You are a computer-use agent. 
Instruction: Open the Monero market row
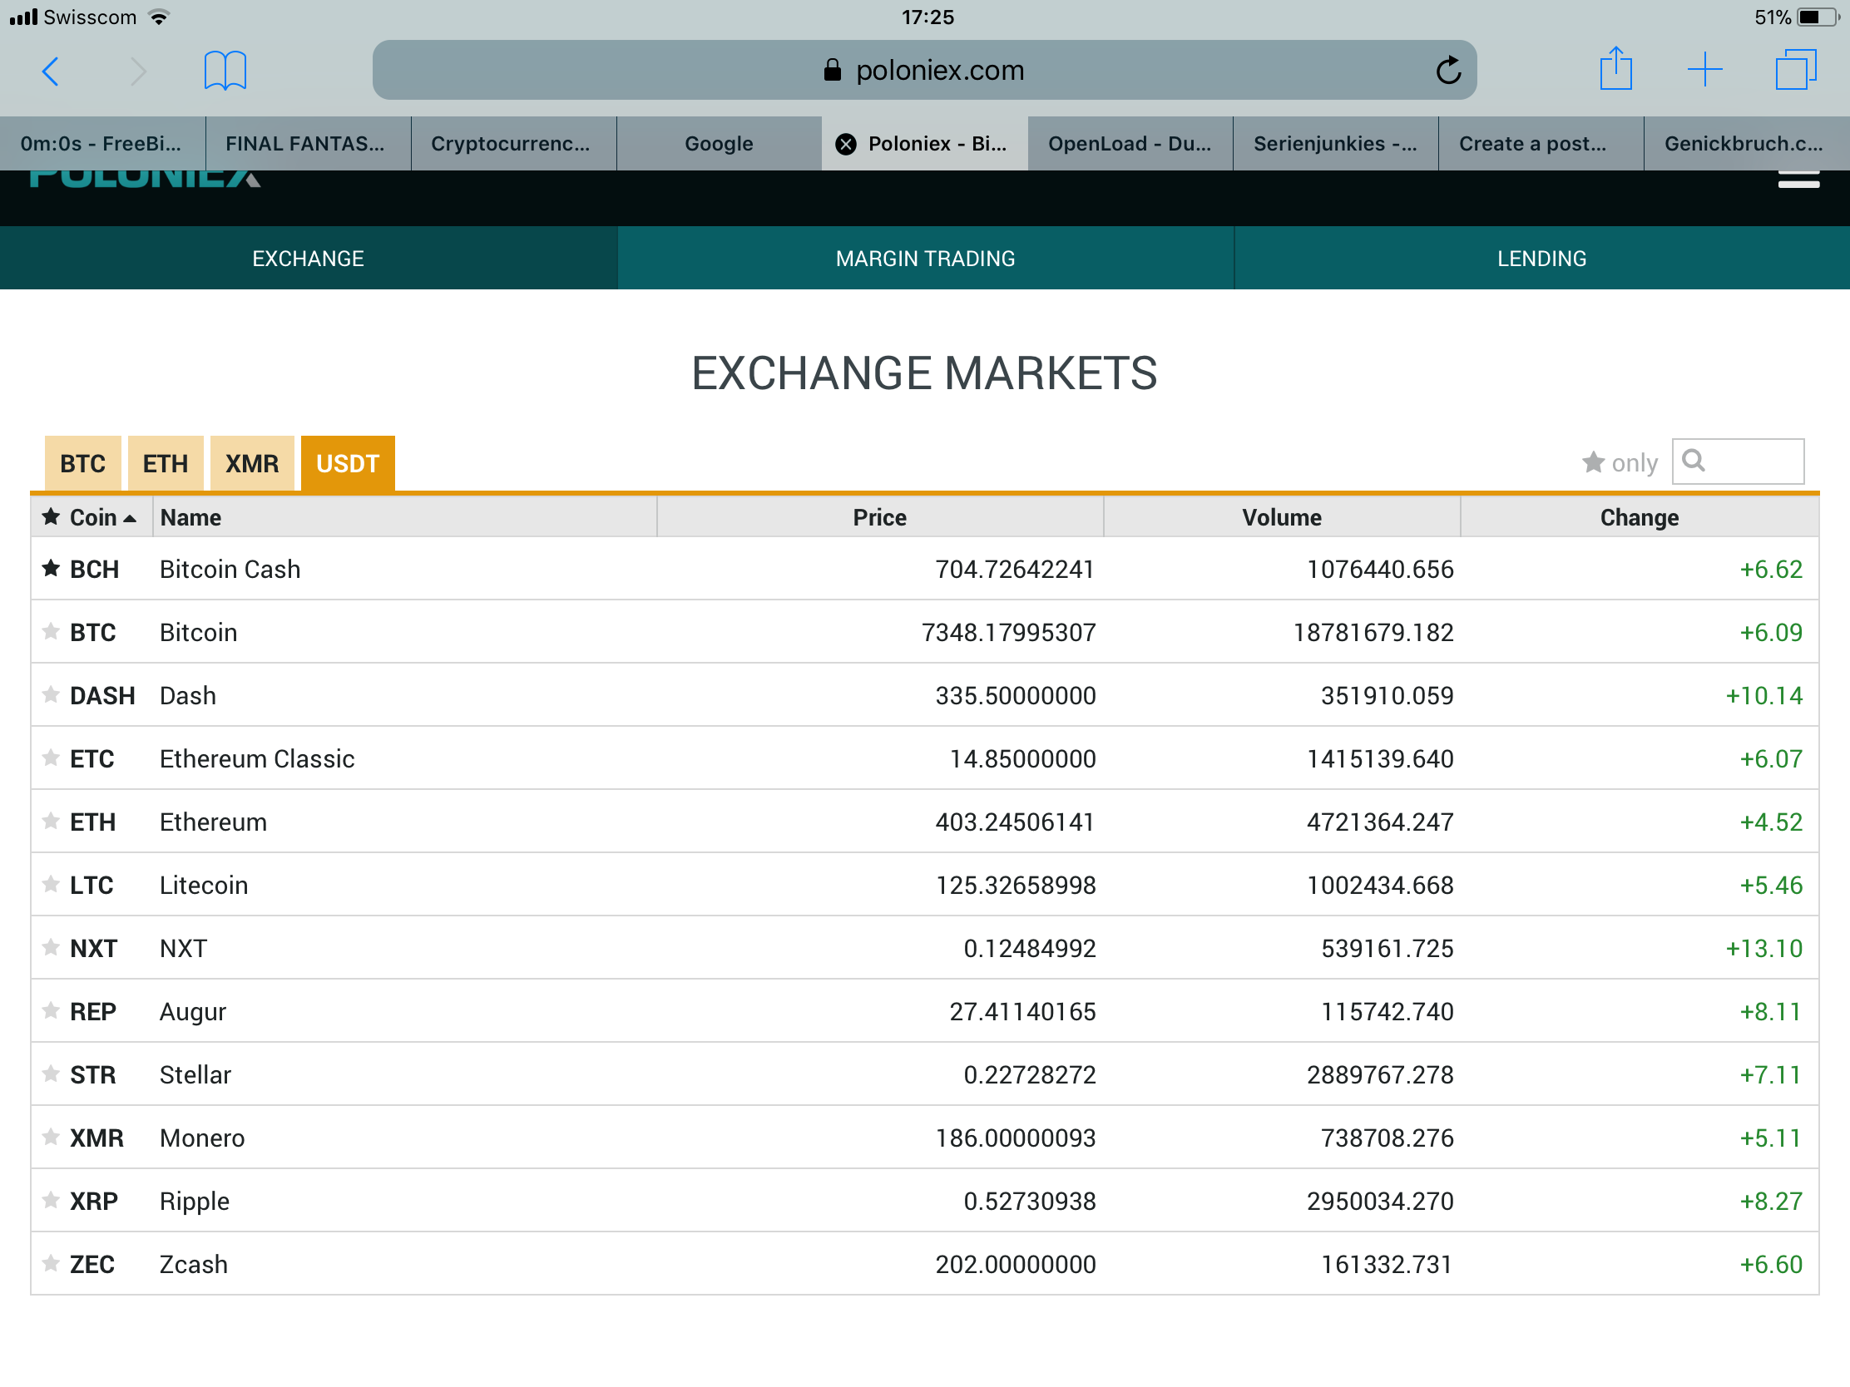click(x=925, y=1138)
